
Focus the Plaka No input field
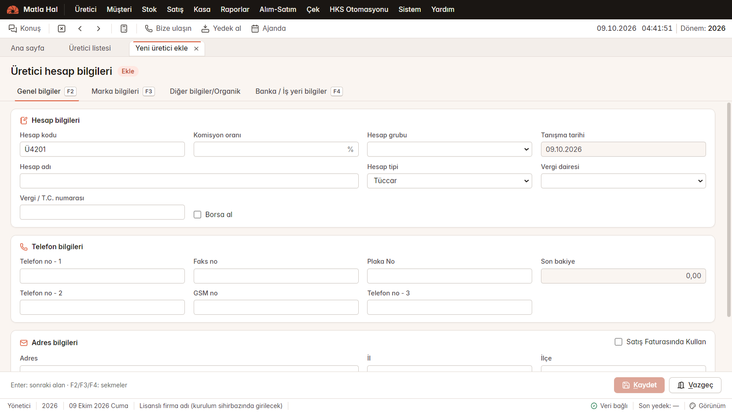click(x=449, y=276)
